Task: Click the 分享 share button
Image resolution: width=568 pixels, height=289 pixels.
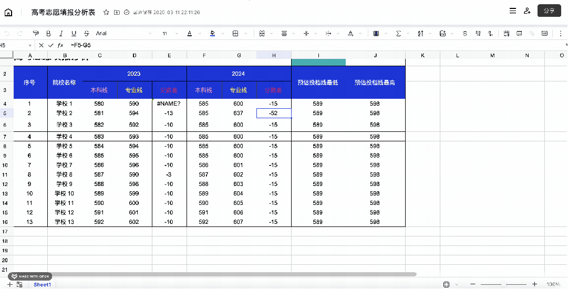Action: [x=549, y=11]
